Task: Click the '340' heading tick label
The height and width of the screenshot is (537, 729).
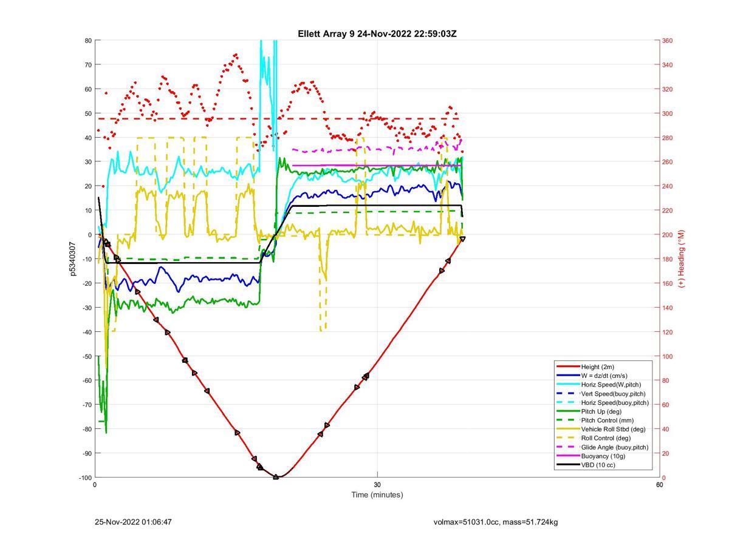Action: (x=667, y=65)
